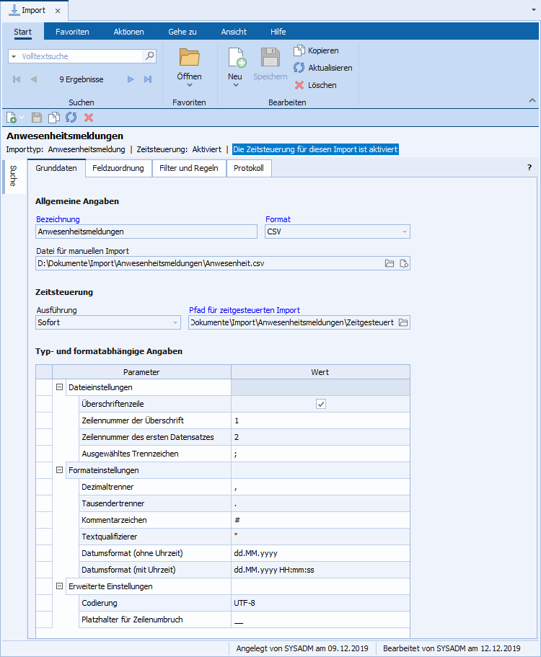Open the Format dropdown showing CSV
Image resolution: width=541 pixels, height=657 pixels.
tap(405, 232)
